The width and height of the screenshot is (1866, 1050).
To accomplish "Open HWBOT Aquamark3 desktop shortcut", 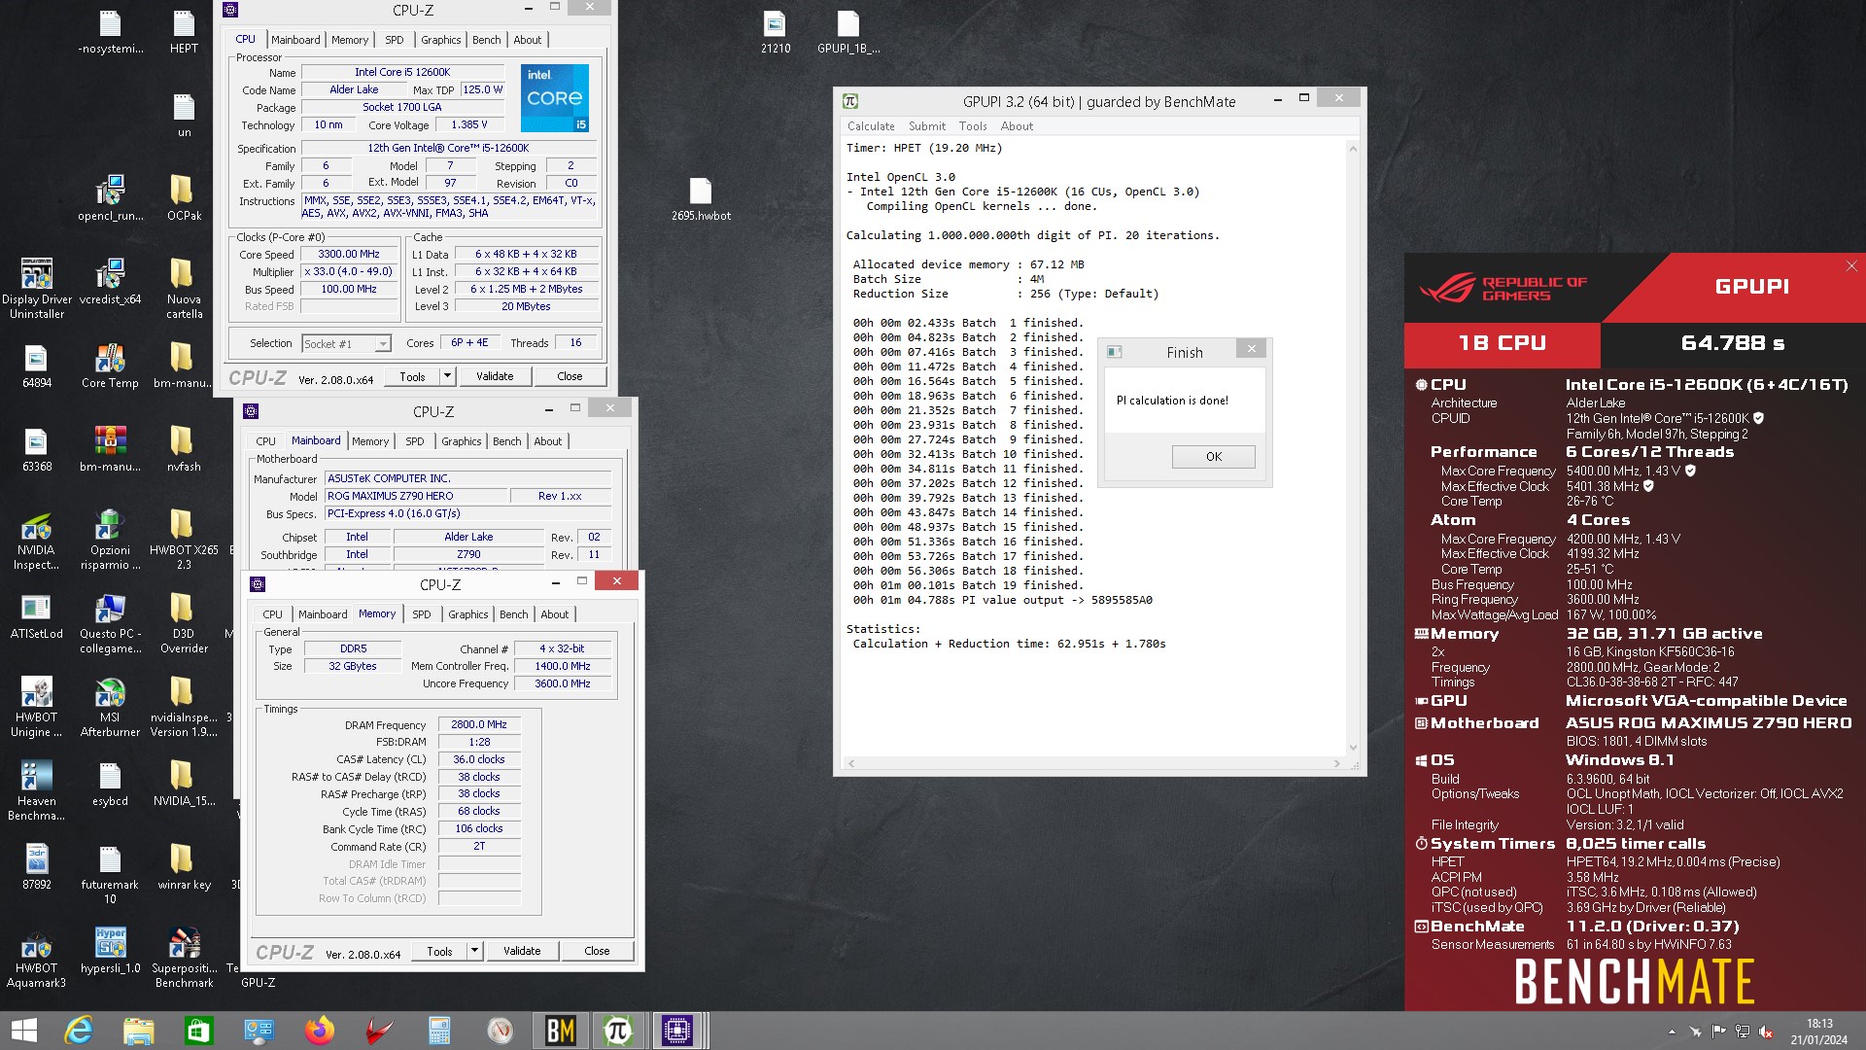I will 37,959.
